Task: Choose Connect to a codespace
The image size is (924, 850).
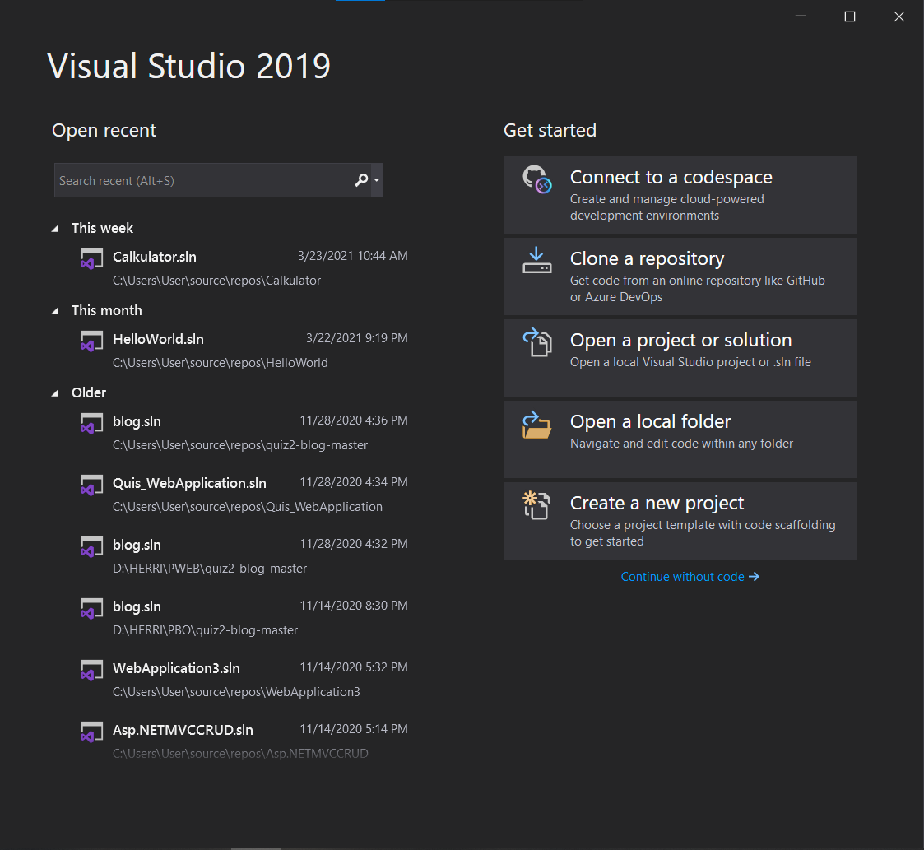Action: click(680, 195)
